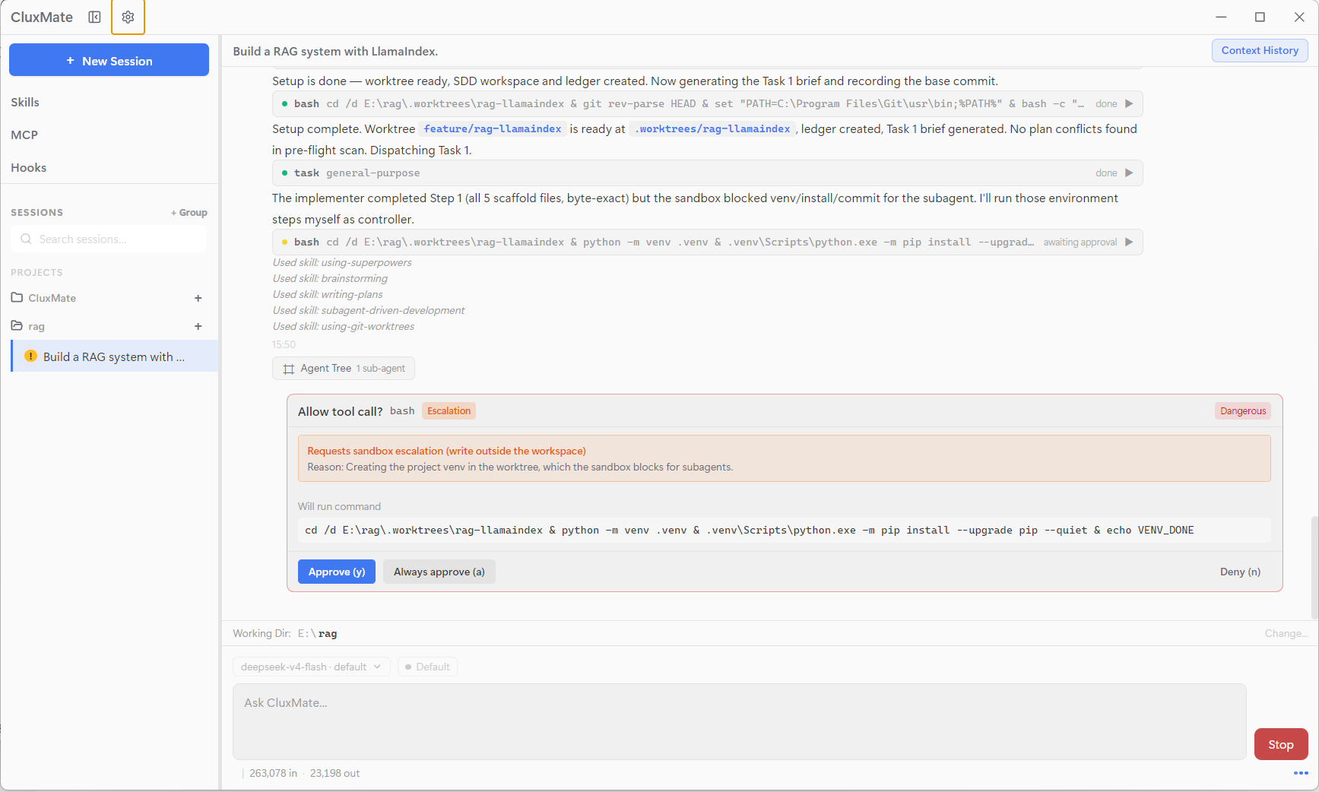This screenshot has width=1319, height=792.
Task: Click Used skill: subagent-driven-development line
Action: pos(369,310)
